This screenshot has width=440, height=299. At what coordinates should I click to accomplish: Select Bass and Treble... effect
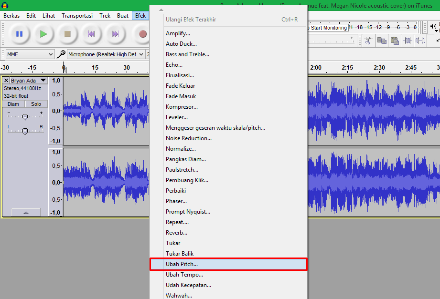[x=228, y=54]
